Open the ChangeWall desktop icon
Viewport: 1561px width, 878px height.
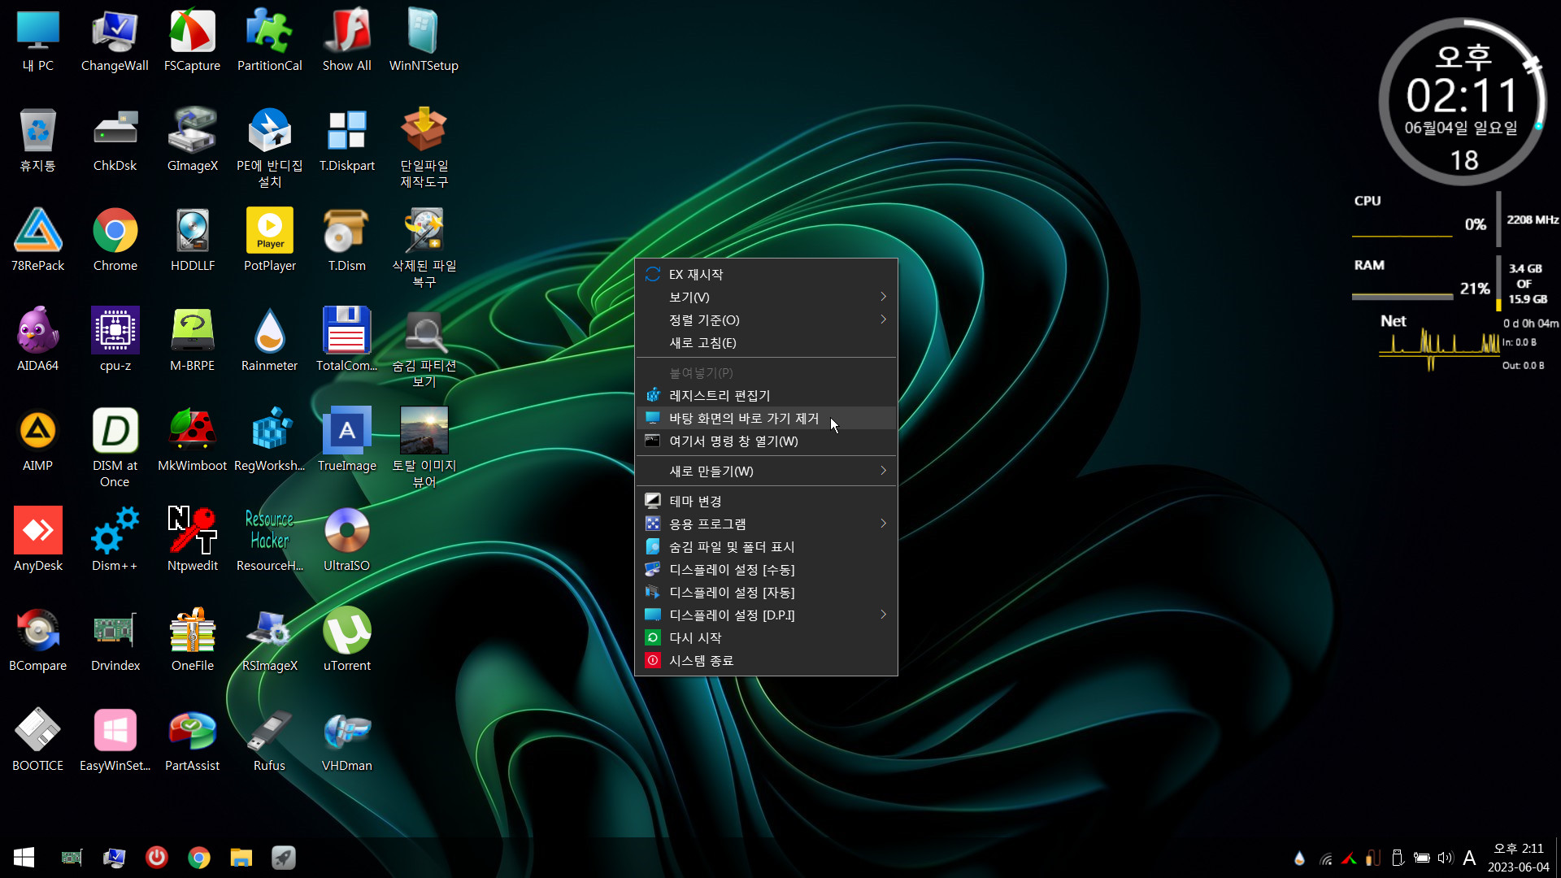pyautogui.click(x=115, y=41)
